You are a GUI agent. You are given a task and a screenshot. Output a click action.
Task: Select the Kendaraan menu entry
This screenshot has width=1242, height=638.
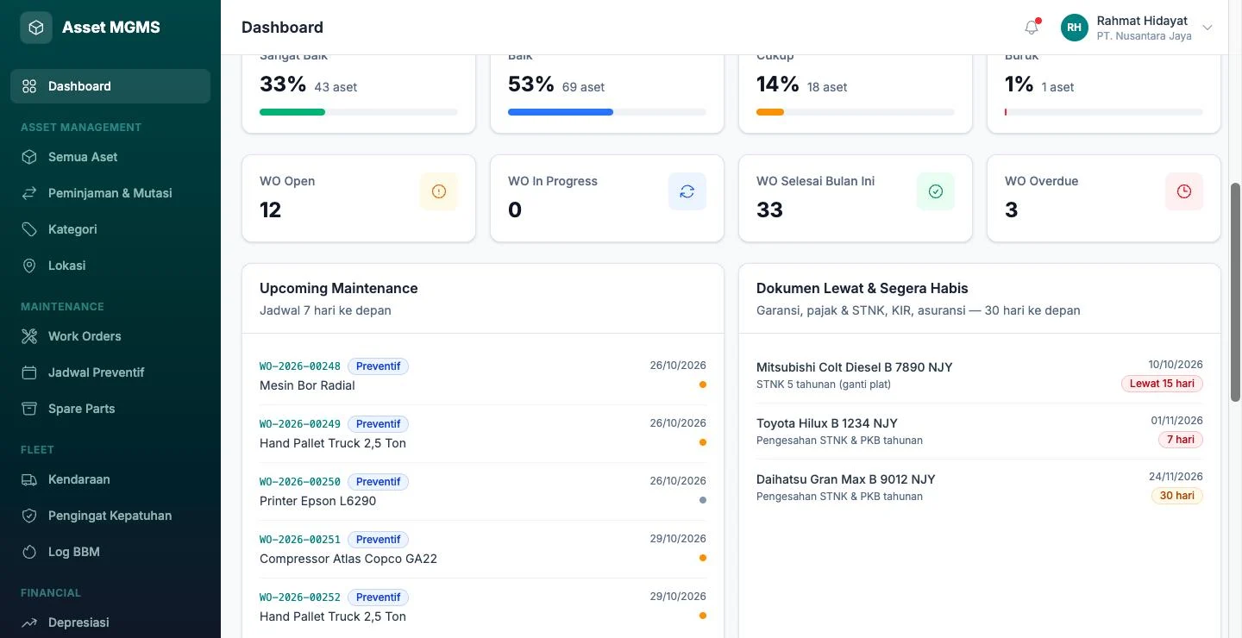click(110, 479)
